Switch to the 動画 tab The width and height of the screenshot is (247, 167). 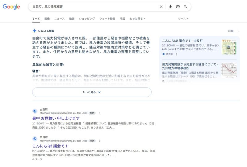pos(72,19)
